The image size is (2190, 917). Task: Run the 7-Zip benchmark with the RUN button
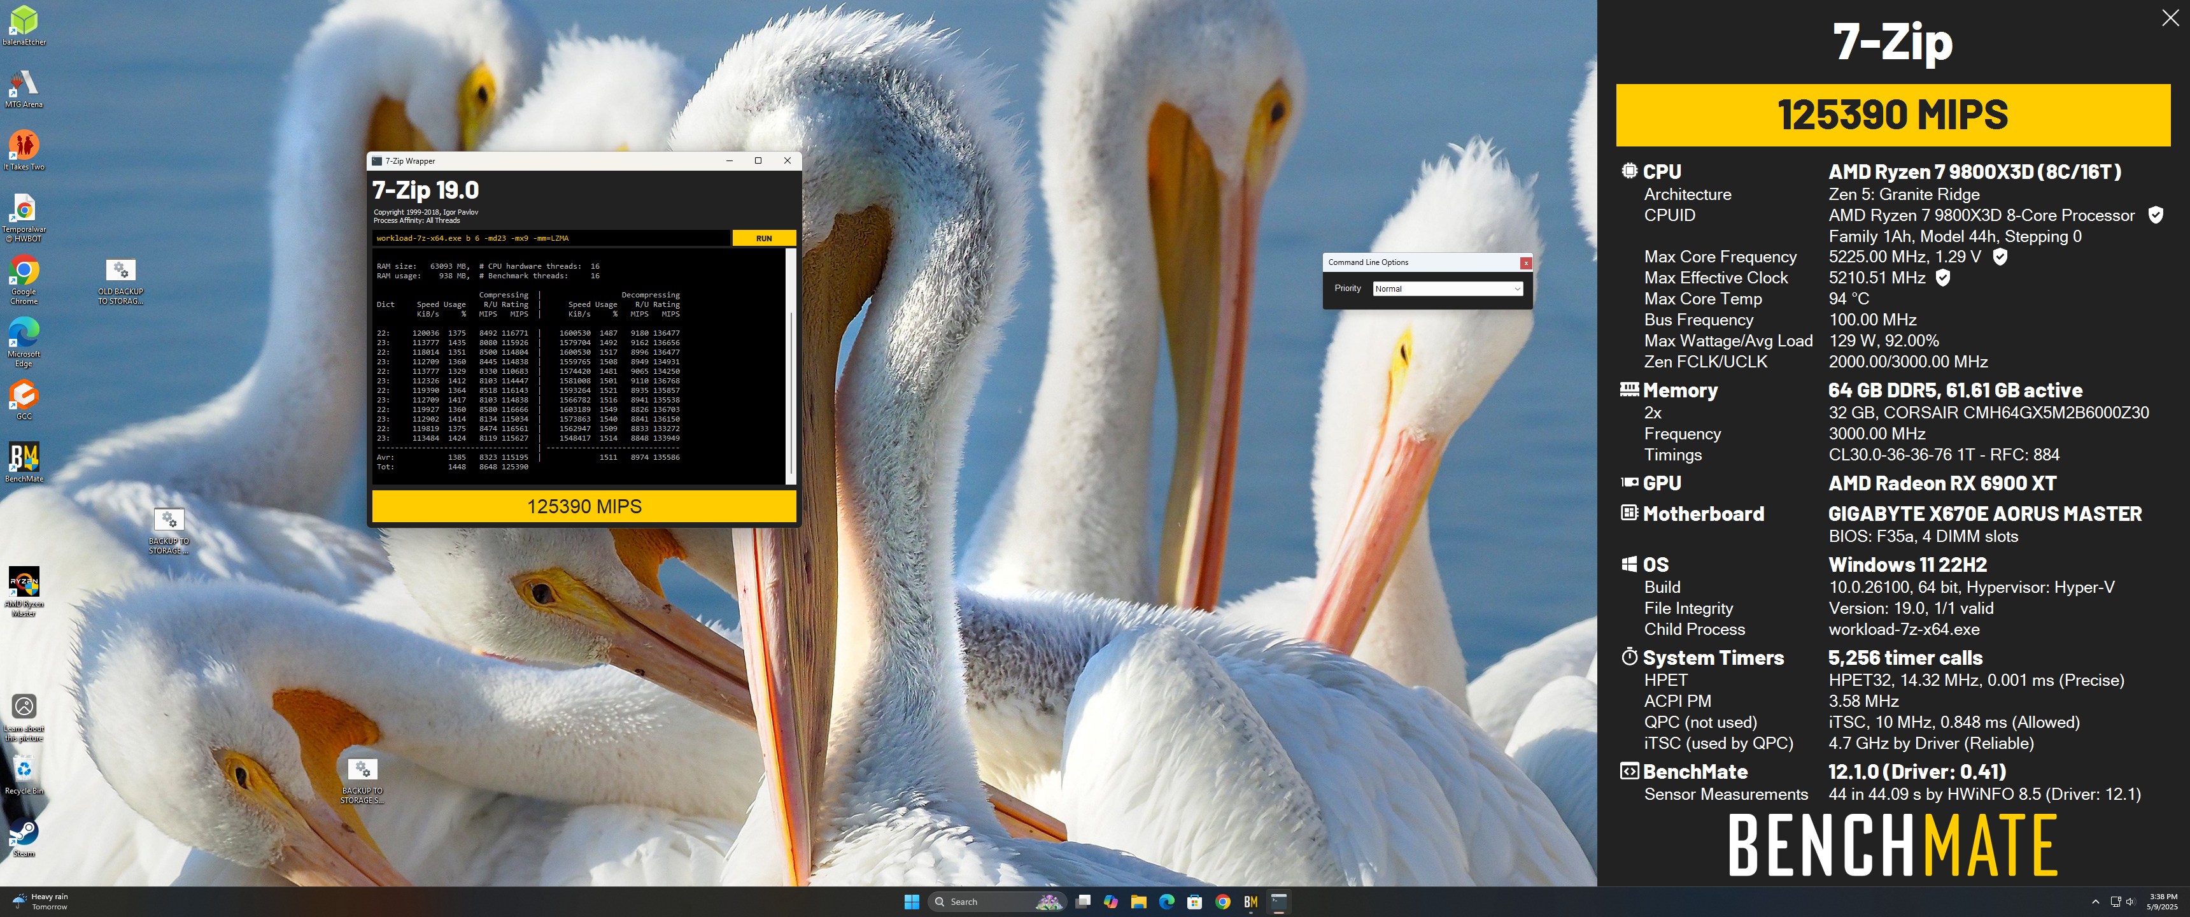pos(763,238)
